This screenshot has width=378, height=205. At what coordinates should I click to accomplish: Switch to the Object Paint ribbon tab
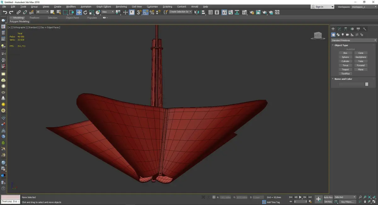72,18
